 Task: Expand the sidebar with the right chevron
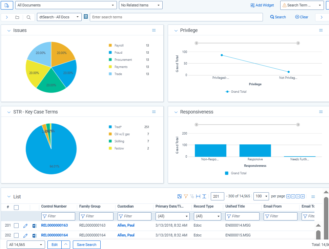[x=7, y=17]
